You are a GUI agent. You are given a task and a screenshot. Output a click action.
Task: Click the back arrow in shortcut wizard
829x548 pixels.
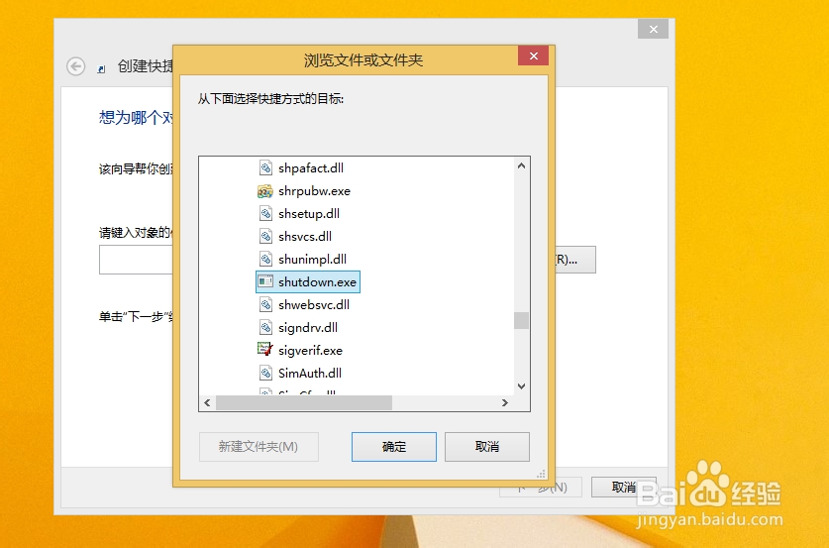pos(75,66)
